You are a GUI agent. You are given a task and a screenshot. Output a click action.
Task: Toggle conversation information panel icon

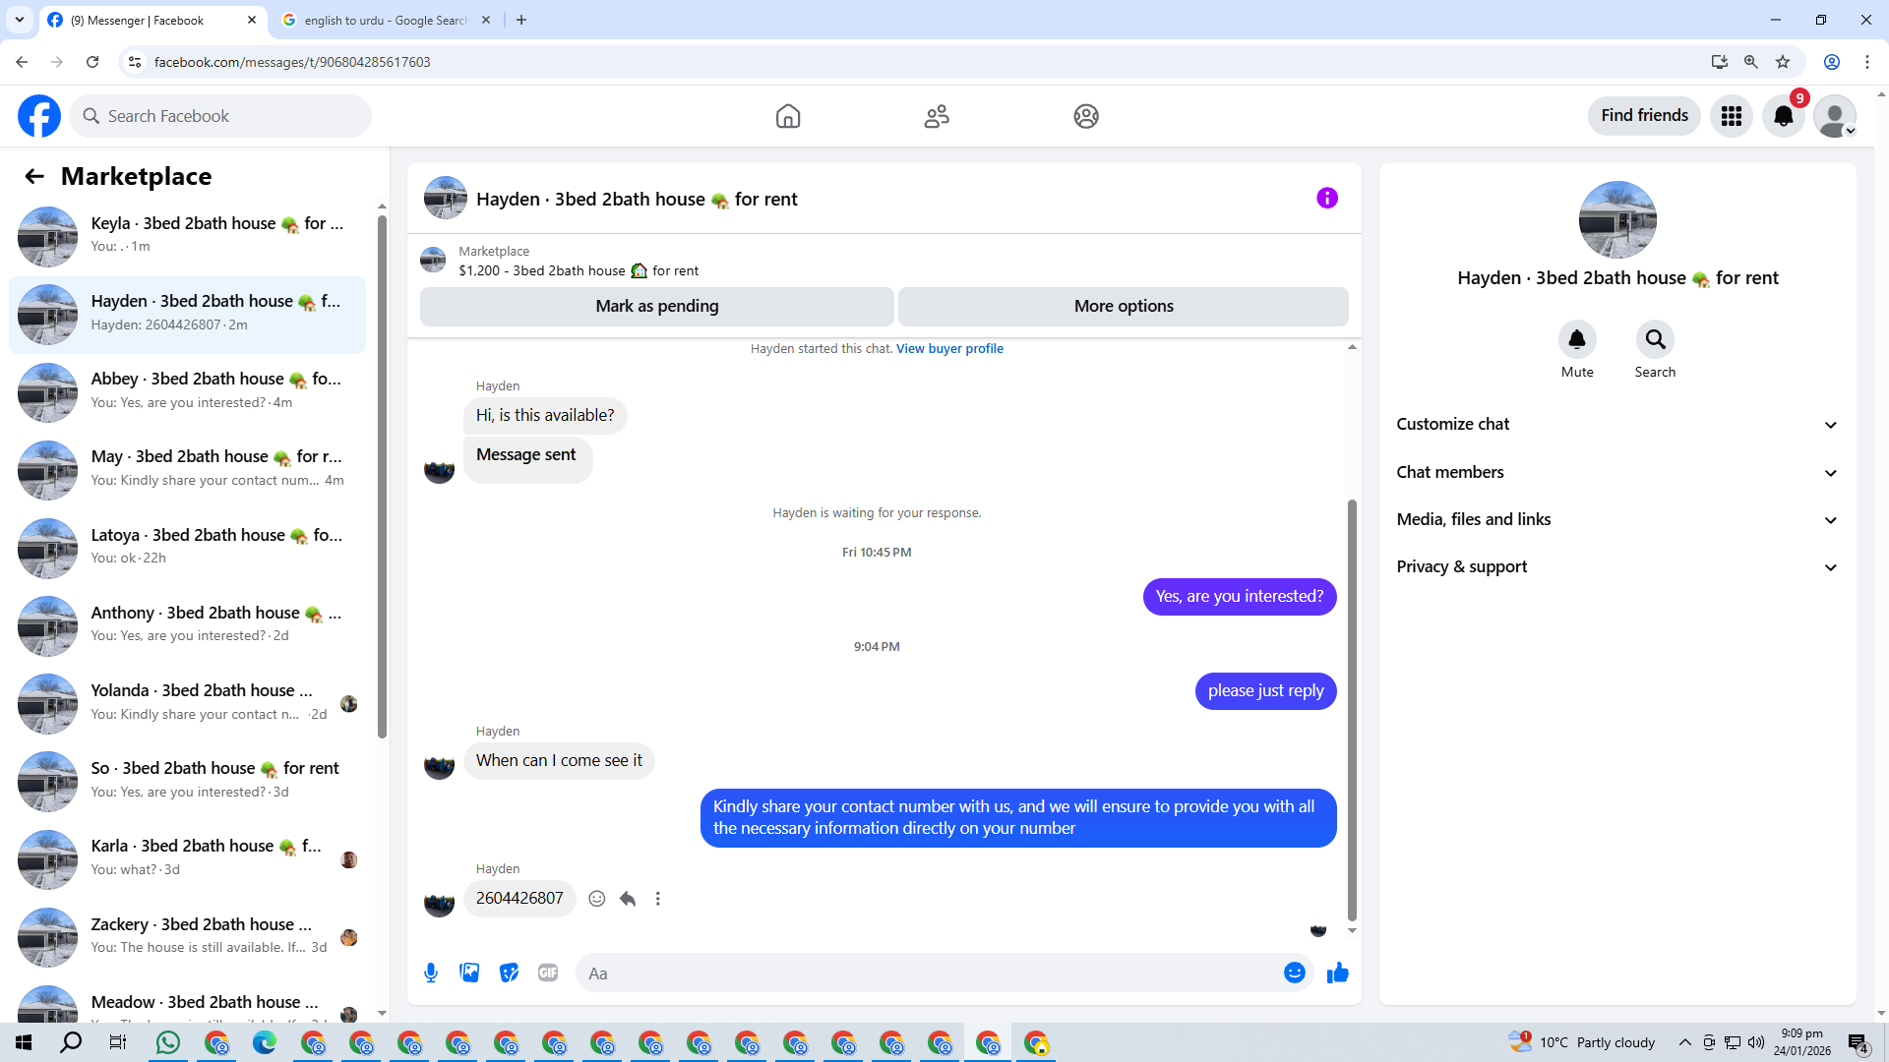1327,199
